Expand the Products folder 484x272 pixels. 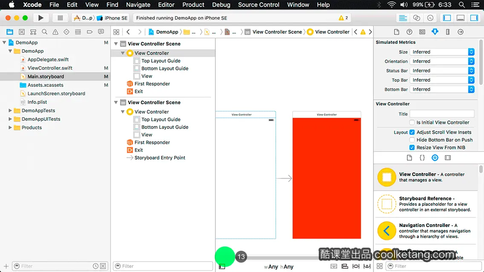(10, 127)
